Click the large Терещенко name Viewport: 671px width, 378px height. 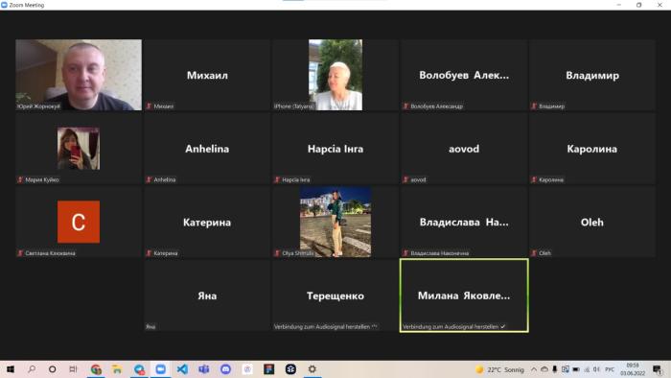click(335, 295)
